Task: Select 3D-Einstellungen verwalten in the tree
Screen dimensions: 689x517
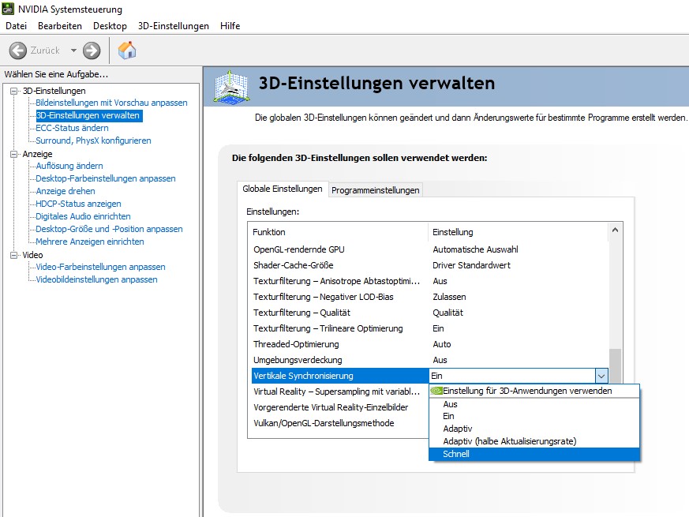Action: pyautogui.click(x=88, y=115)
